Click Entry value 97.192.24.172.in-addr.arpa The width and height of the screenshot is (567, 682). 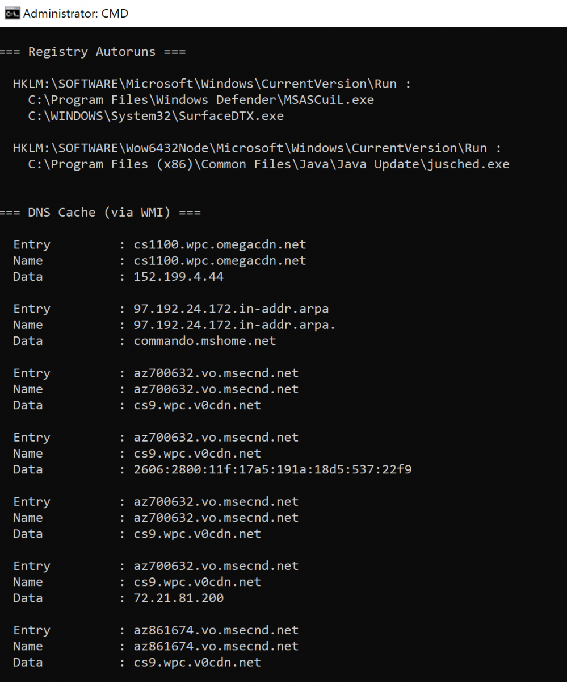click(231, 309)
